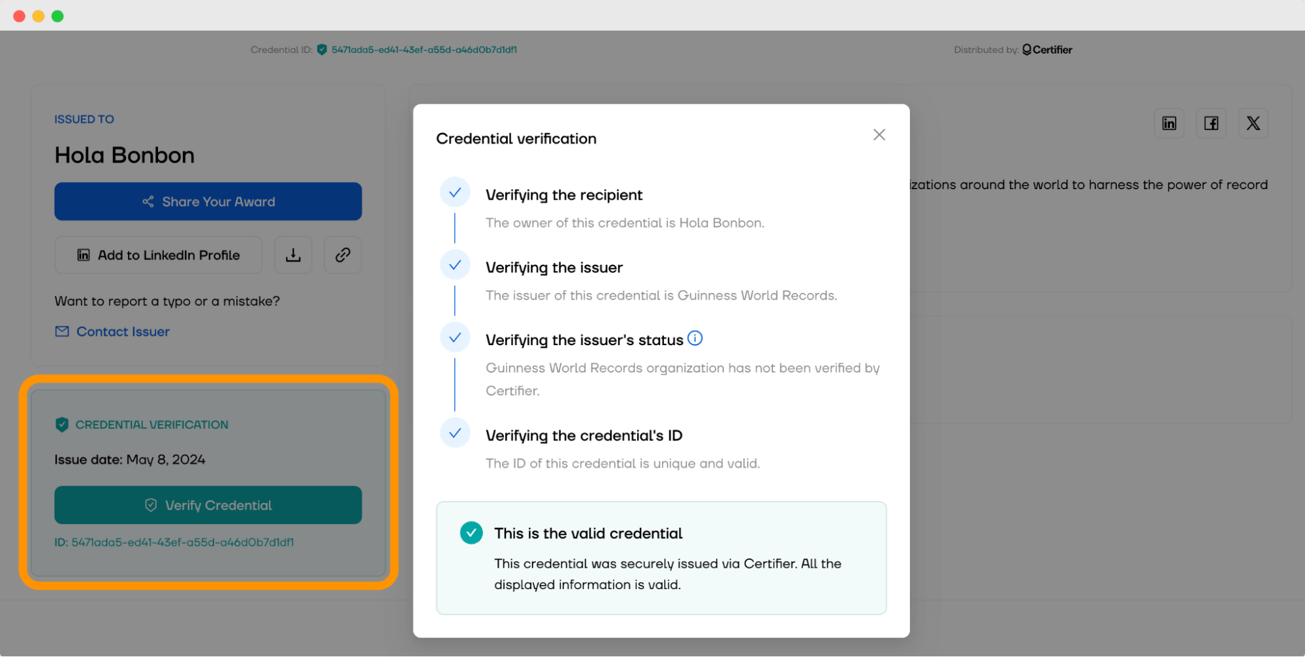
Task: Click the credential ID in top header
Action: tap(424, 50)
